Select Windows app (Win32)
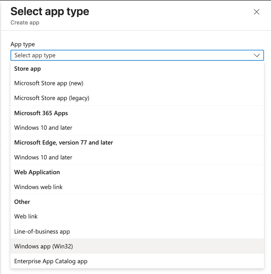 44,246
